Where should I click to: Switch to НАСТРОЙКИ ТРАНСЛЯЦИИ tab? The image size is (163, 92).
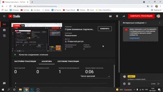(25, 61)
